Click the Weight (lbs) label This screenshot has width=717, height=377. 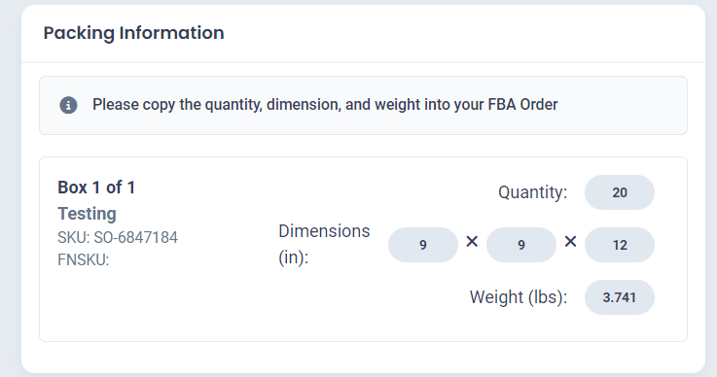tap(519, 297)
